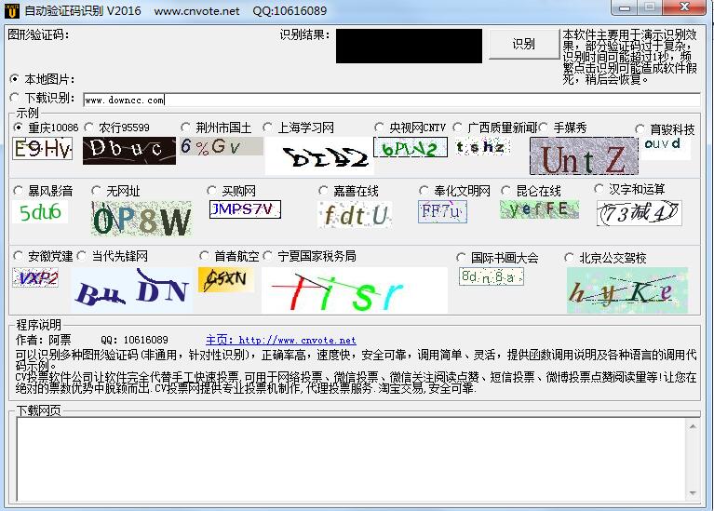Click the yellow GSXN captcha image
Viewport: 714px width, 511px height.
[226, 279]
